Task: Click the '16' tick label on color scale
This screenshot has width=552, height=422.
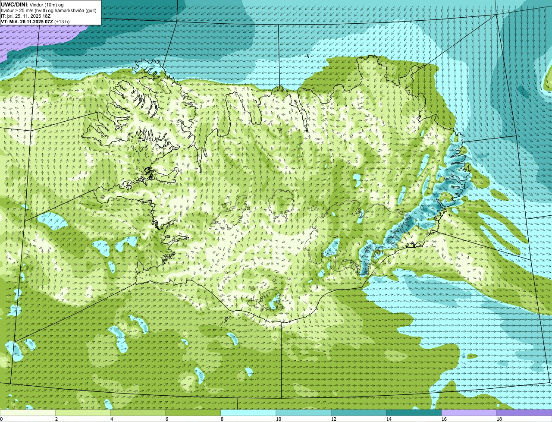Action: 444,419
